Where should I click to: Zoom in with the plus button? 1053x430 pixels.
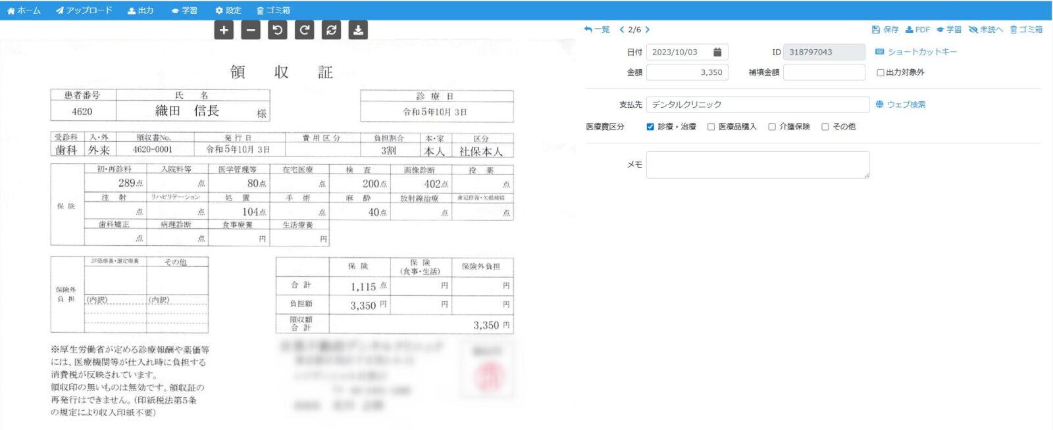click(x=224, y=30)
